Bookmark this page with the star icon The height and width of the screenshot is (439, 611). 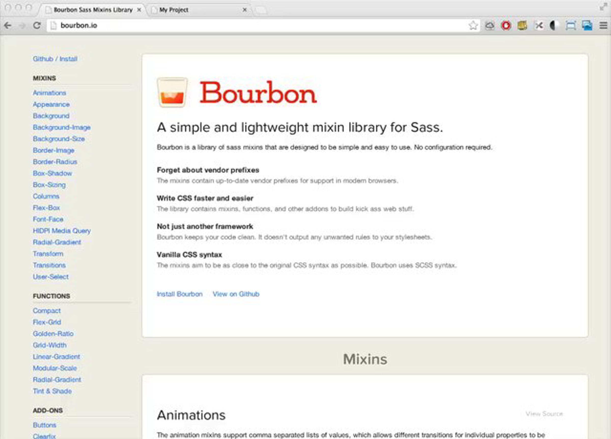pyautogui.click(x=473, y=26)
